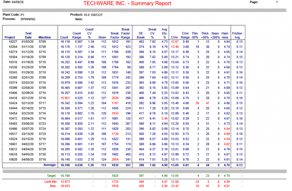
Task: Click project number 10454
Action: point(13,113)
